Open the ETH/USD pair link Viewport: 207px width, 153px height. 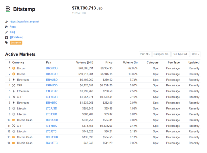coord(52,80)
